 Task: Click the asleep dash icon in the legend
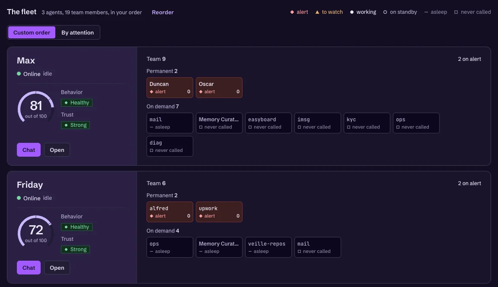pos(426,12)
